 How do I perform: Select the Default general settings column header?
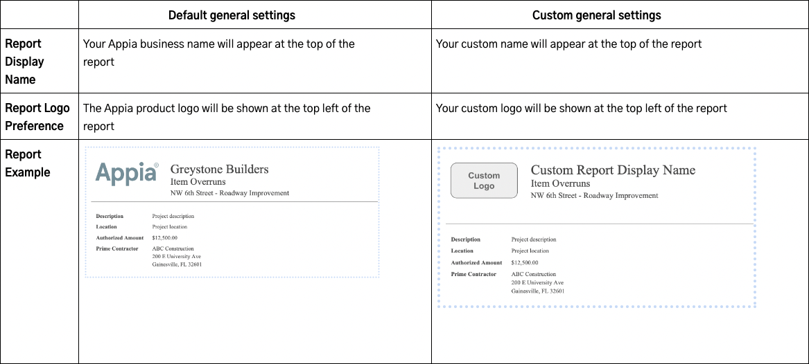click(232, 15)
